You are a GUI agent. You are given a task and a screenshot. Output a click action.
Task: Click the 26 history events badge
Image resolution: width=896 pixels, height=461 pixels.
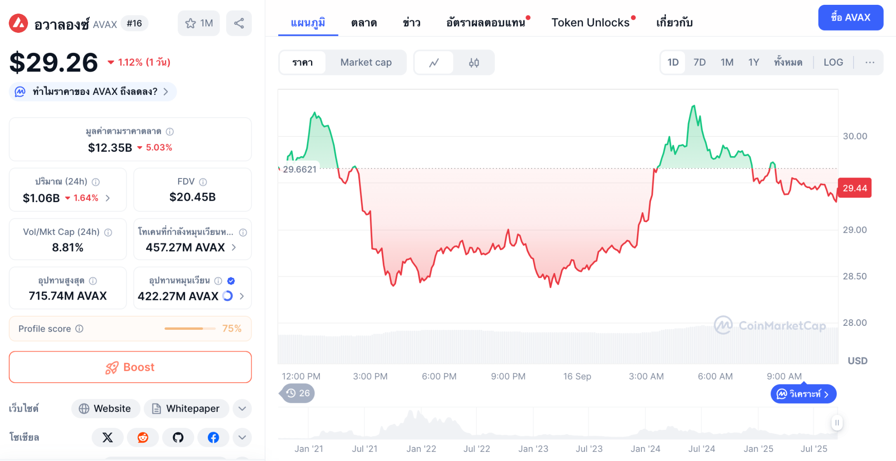click(298, 393)
